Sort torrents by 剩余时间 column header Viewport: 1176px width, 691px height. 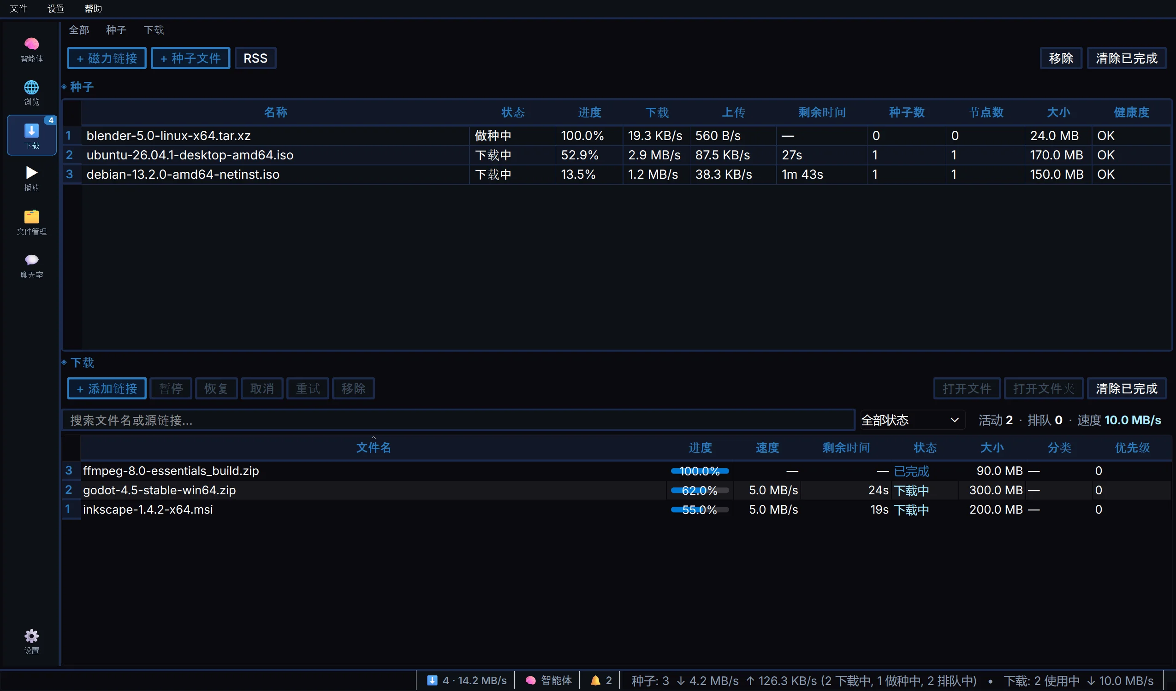pos(822,112)
